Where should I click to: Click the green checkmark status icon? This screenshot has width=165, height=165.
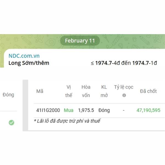11,123
